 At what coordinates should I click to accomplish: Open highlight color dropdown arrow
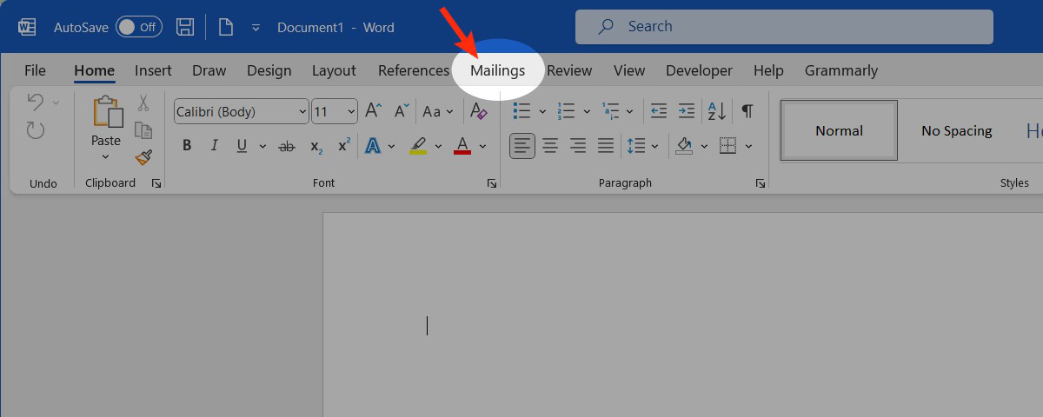(x=438, y=146)
